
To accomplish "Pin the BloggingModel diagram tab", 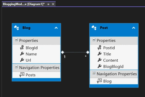I will click(48, 4).
